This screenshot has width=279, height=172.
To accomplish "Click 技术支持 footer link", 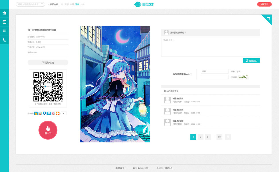I will click(164, 168).
